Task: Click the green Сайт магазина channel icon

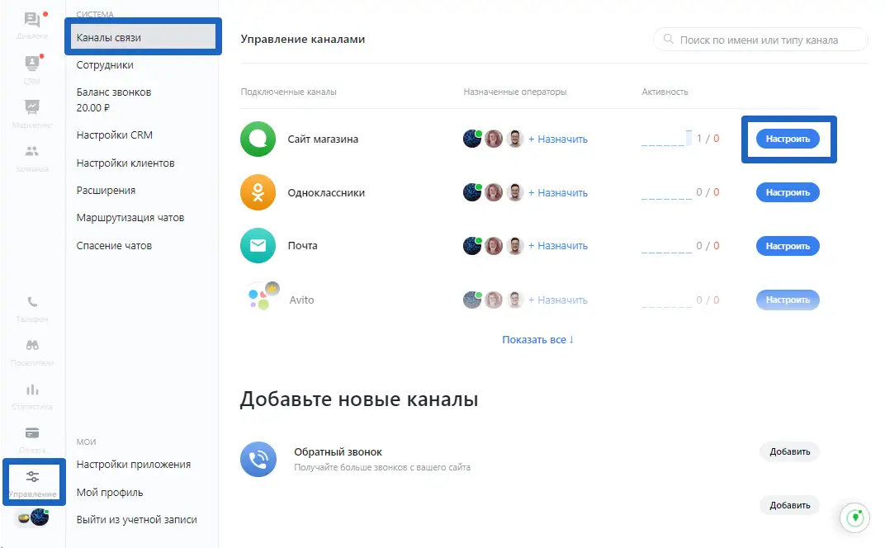Action: pos(258,139)
